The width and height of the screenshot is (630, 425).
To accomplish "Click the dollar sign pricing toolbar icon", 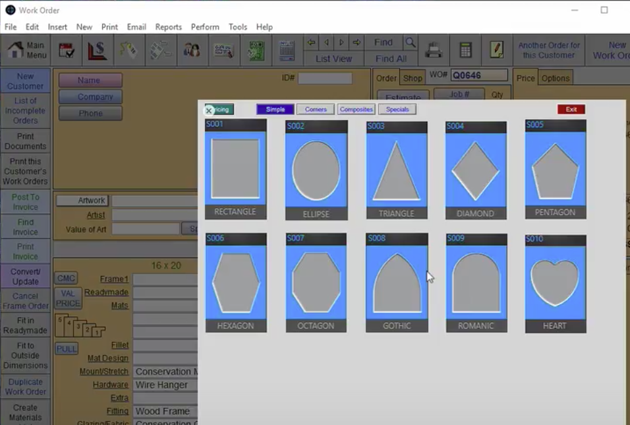I will point(98,51).
